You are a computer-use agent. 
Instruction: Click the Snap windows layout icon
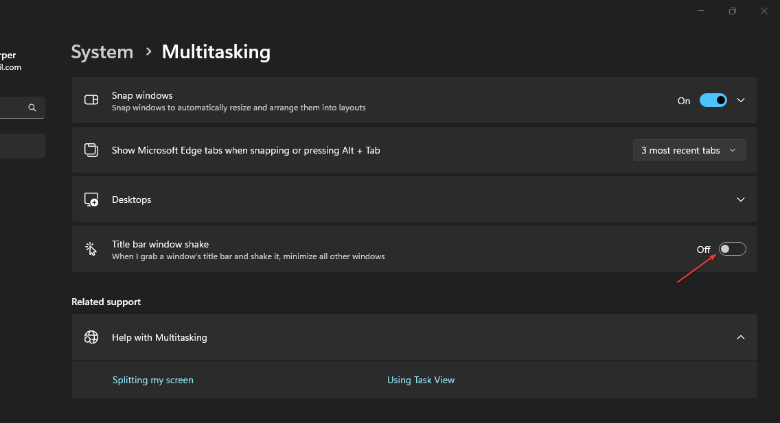coord(91,100)
